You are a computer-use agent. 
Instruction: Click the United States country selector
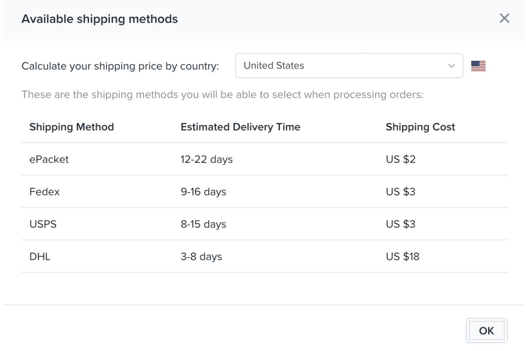[349, 66]
